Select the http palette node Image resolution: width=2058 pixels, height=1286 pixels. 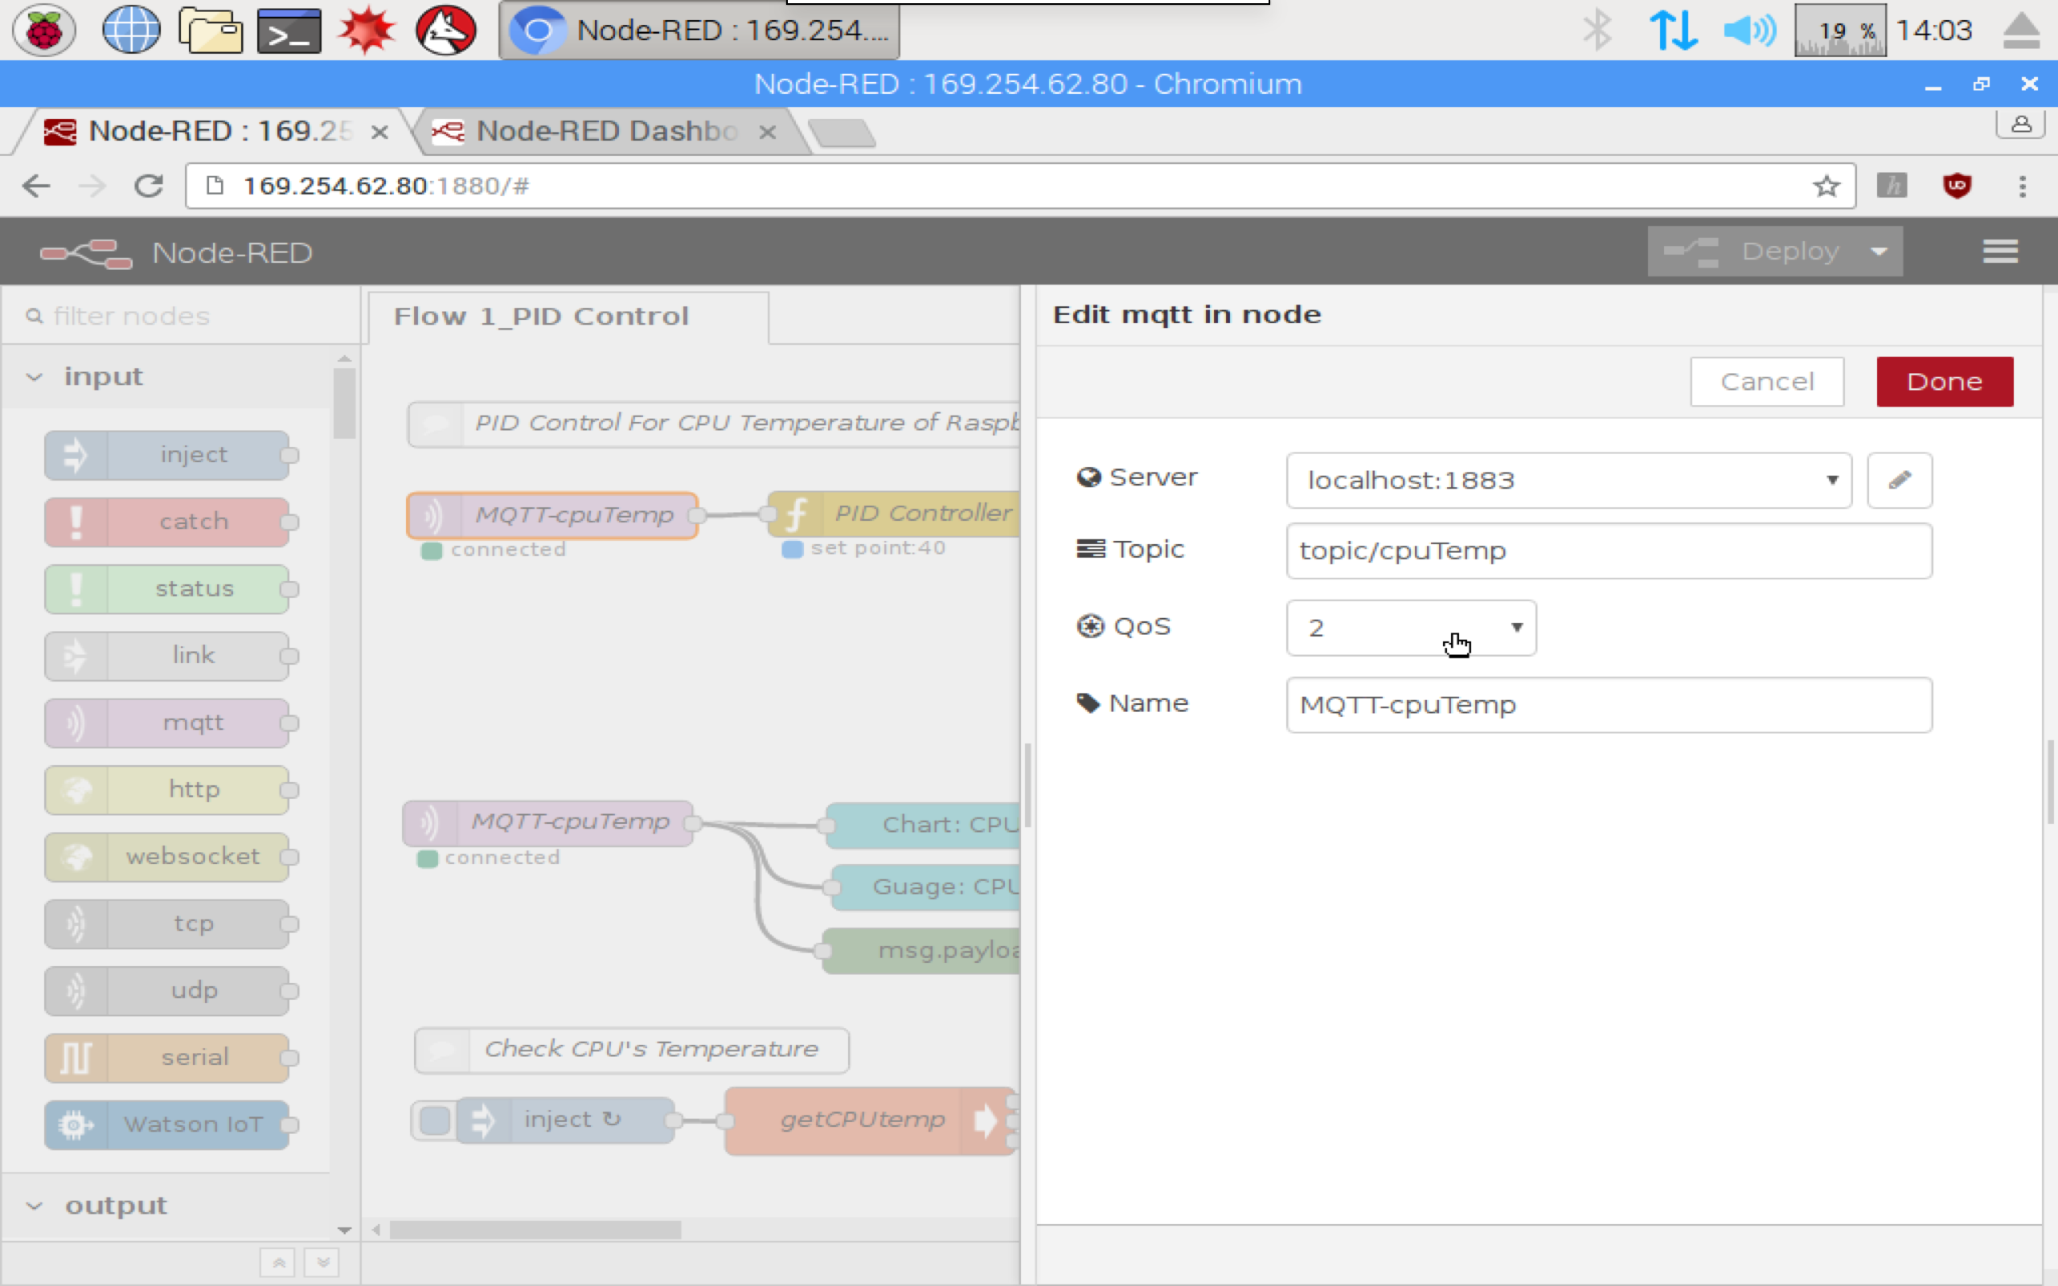pos(167,790)
